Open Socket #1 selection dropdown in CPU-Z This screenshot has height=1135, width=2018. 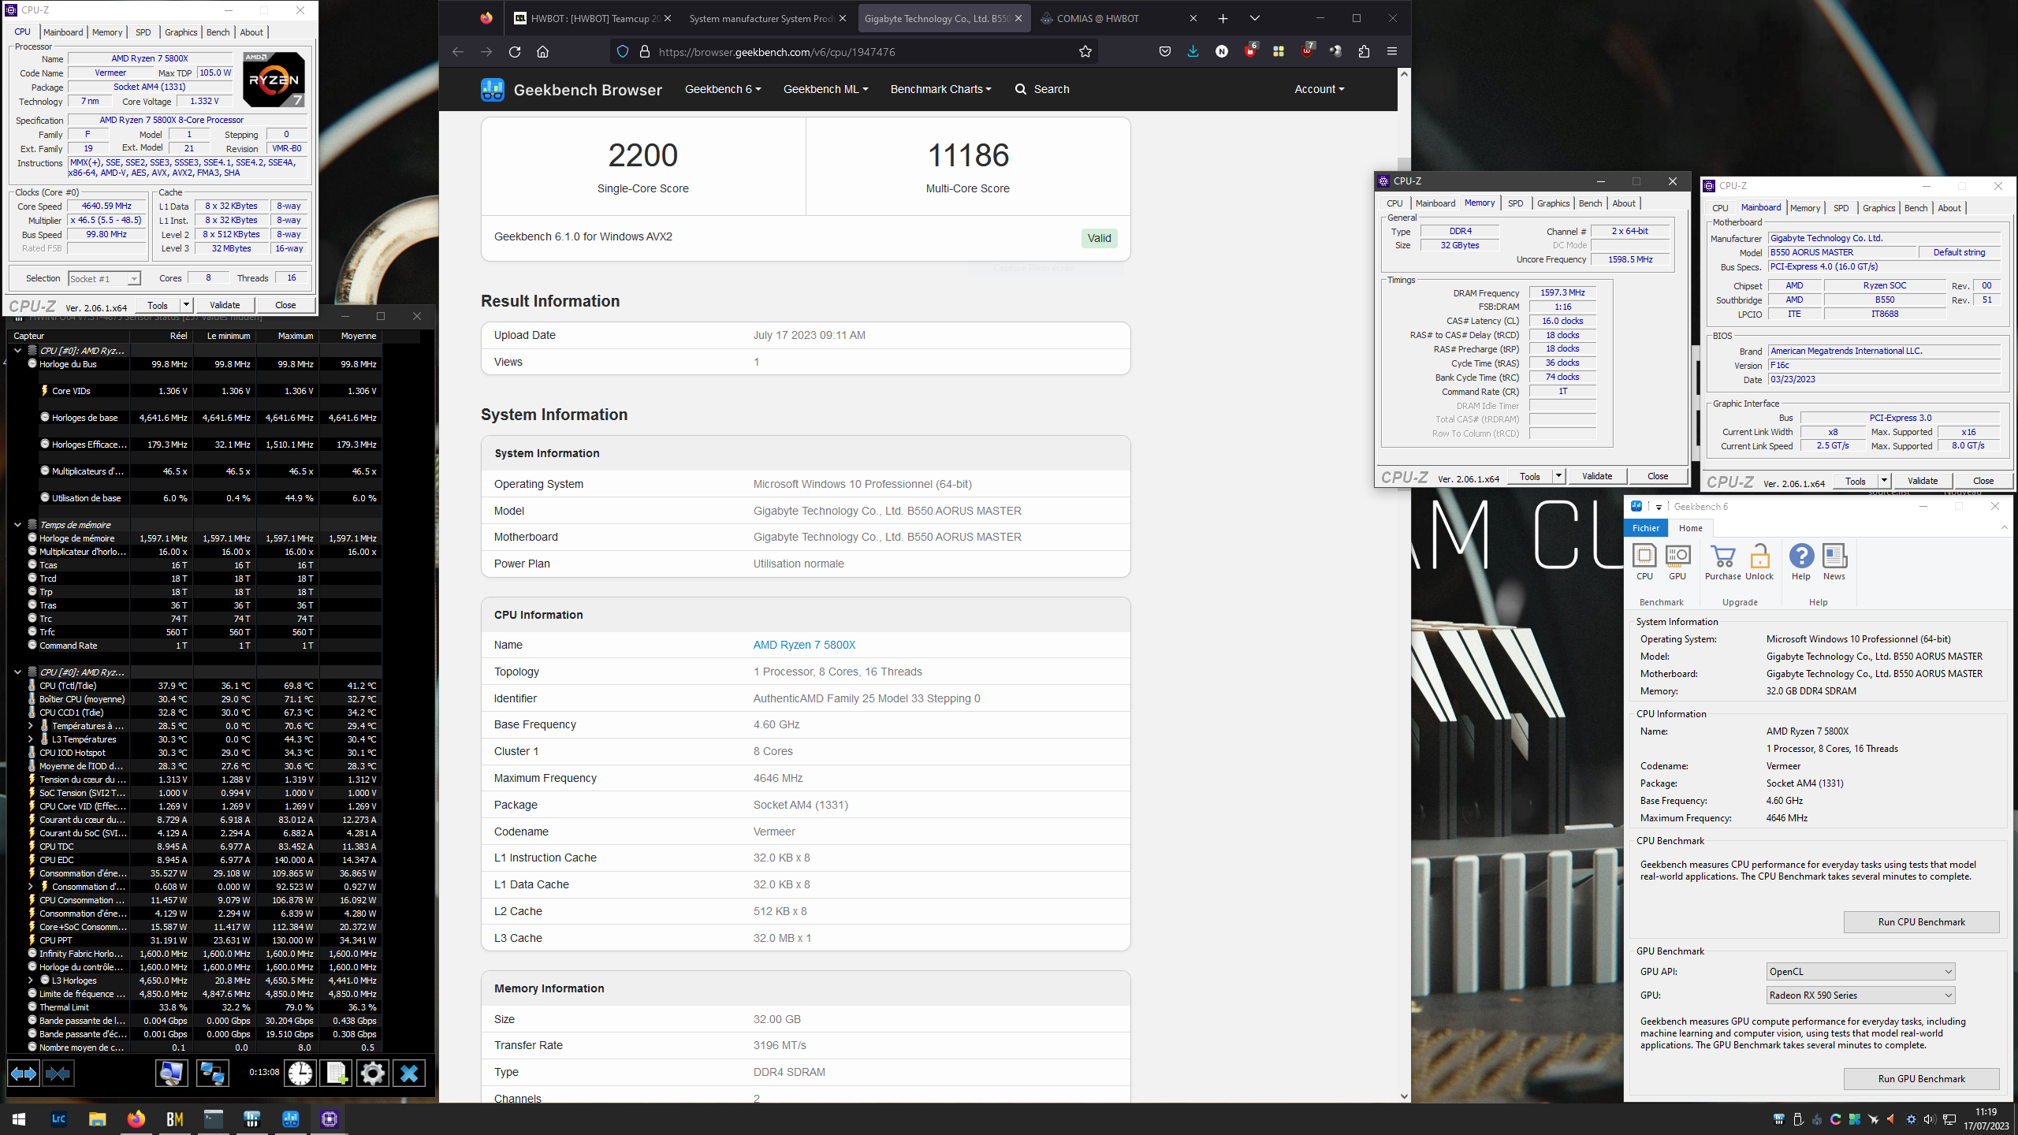[104, 278]
